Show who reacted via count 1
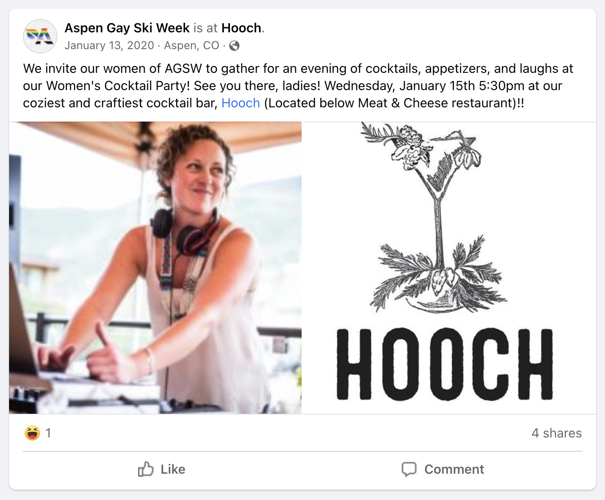This screenshot has width=605, height=500. (x=48, y=433)
